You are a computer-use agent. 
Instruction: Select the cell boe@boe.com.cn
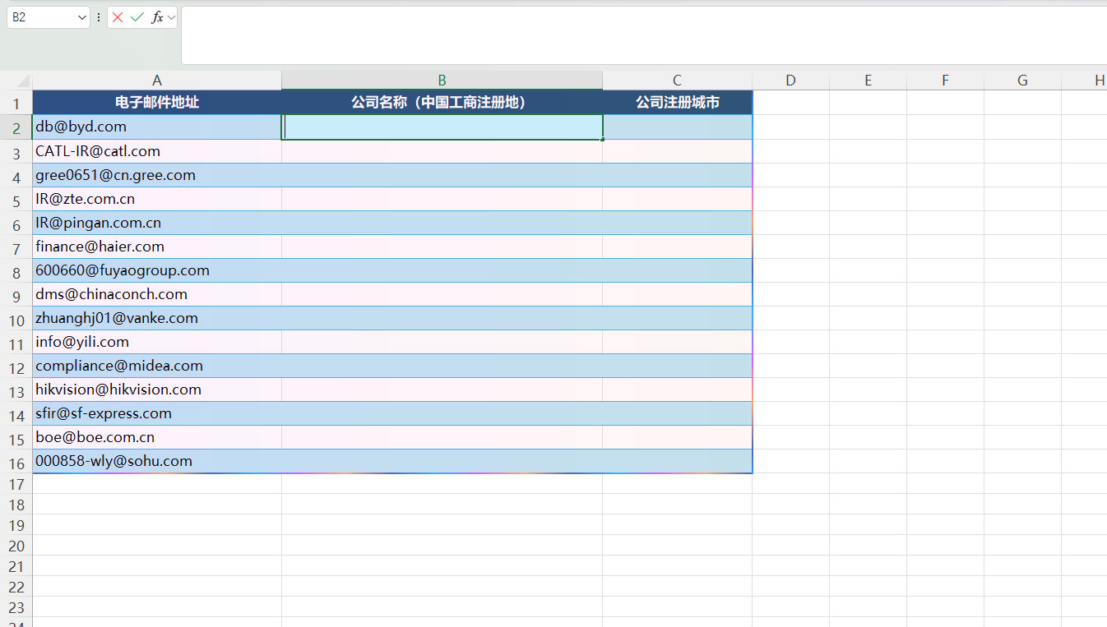(157, 437)
